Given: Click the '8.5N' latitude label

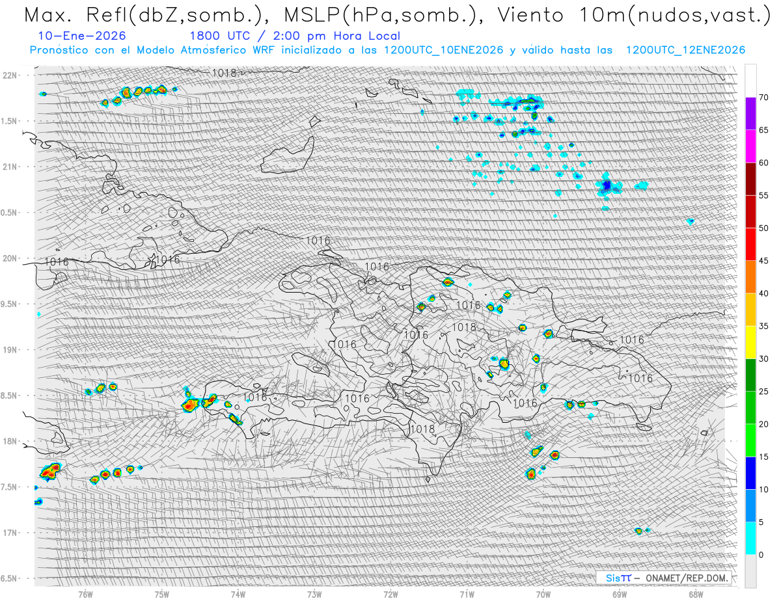Looking at the screenshot, I should 10,395.
